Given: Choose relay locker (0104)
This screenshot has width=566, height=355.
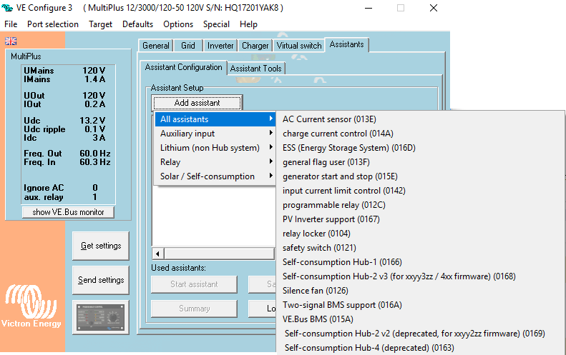Looking at the screenshot, I should tap(421, 234).
